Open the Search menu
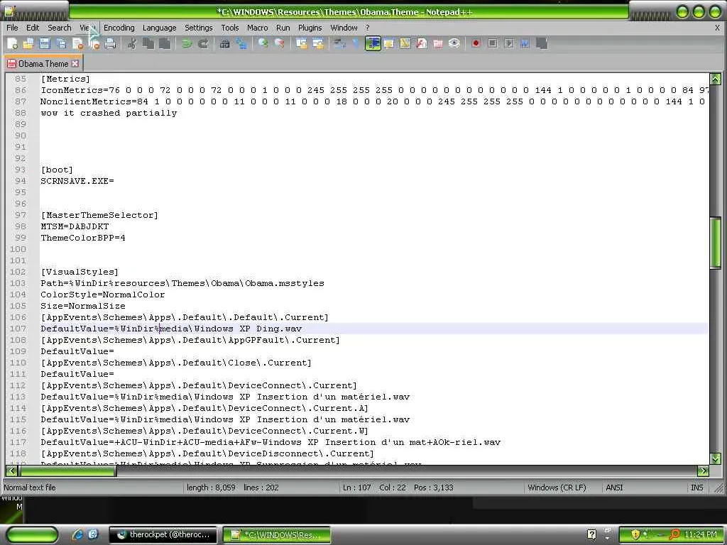Viewport: 727px width, 545px height. point(60,28)
